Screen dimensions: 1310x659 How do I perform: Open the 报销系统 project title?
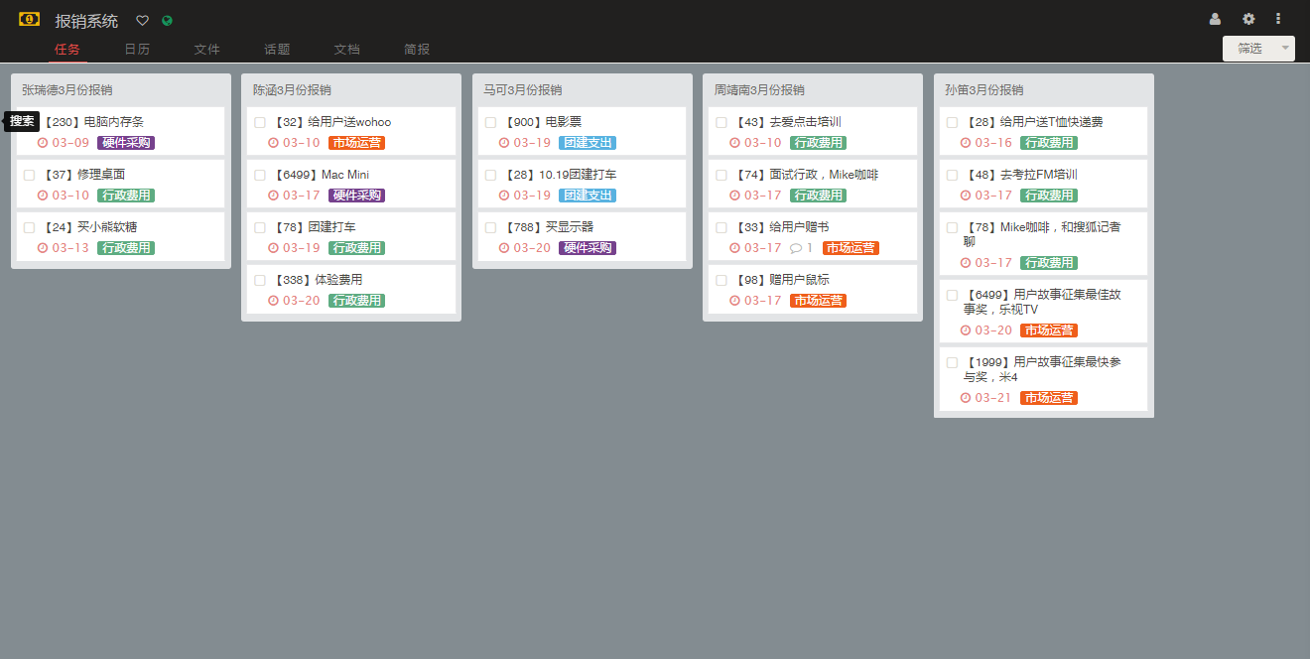(x=86, y=20)
